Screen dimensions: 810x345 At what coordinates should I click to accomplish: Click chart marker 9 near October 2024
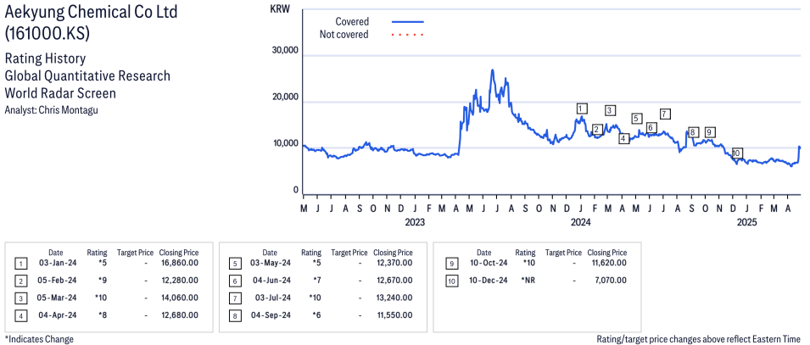(x=710, y=132)
